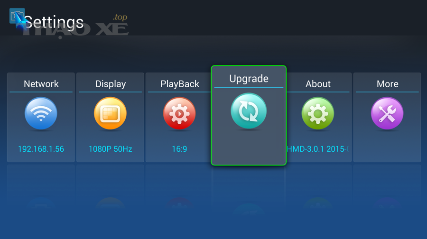Click the 1080P 50Hz resolution value
The height and width of the screenshot is (239, 427).
[x=111, y=149]
